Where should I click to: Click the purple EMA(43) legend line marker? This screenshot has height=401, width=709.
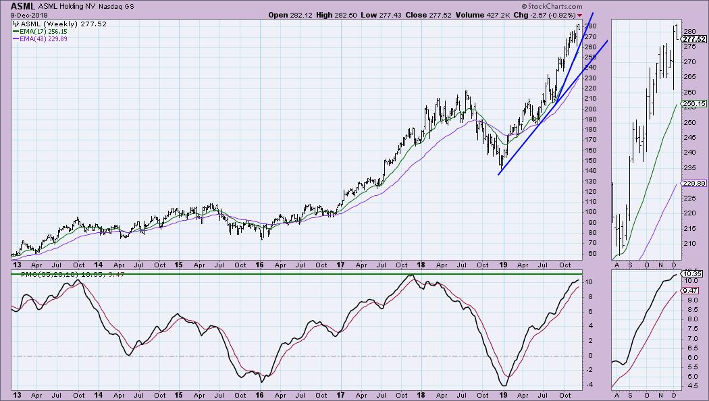click(x=16, y=39)
